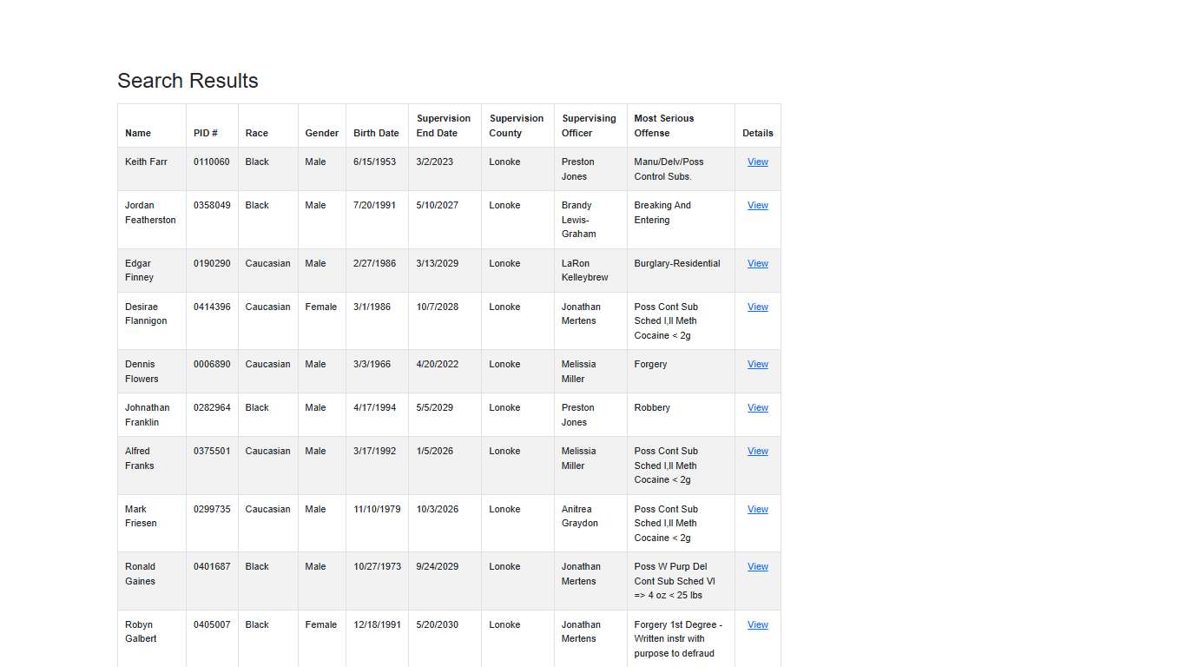Image resolution: width=1186 pixels, height=667 pixels.
Task: Click the Robbery offense cell
Action: point(652,408)
